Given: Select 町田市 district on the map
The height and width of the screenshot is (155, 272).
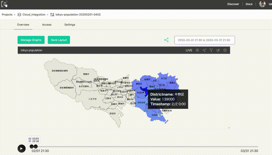Looking at the screenshot, I should click(113, 114).
